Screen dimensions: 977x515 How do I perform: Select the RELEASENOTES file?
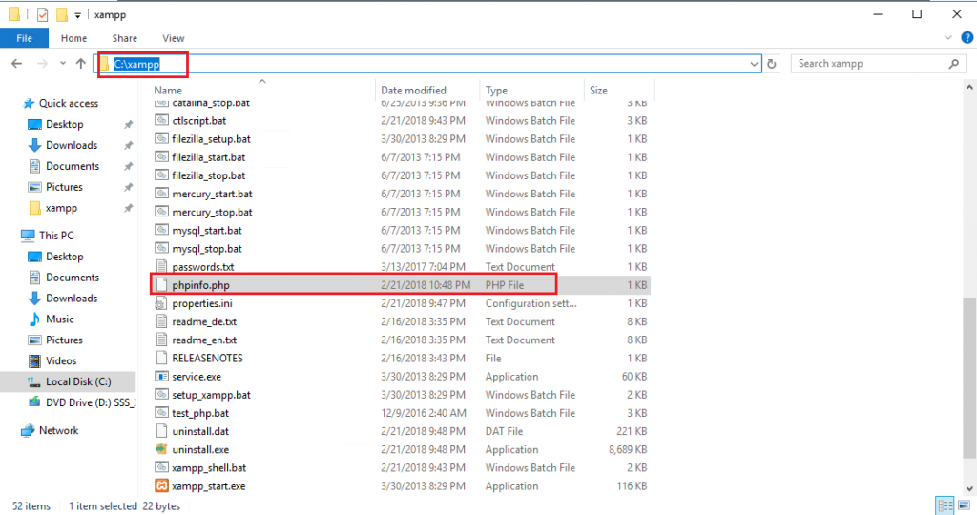coord(207,358)
